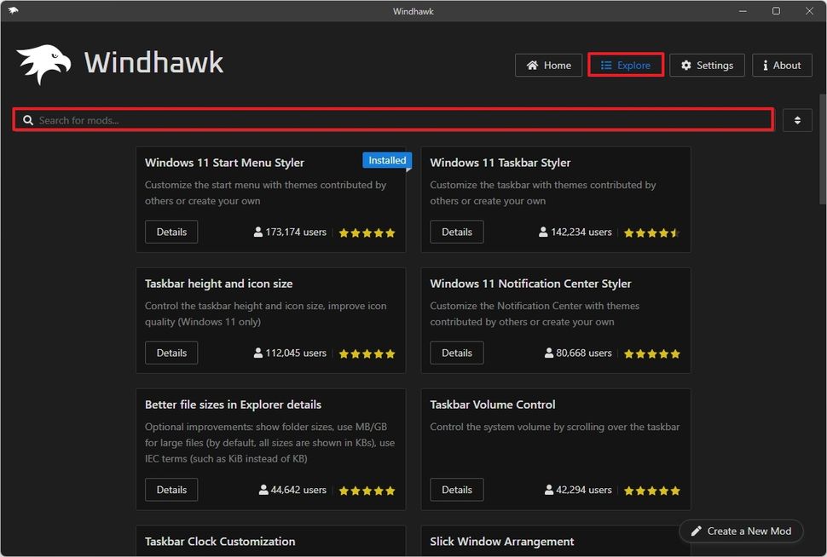Click Create a New Mod button
The width and height of the screenshot is (827, 557).
(x=741, y=531)
